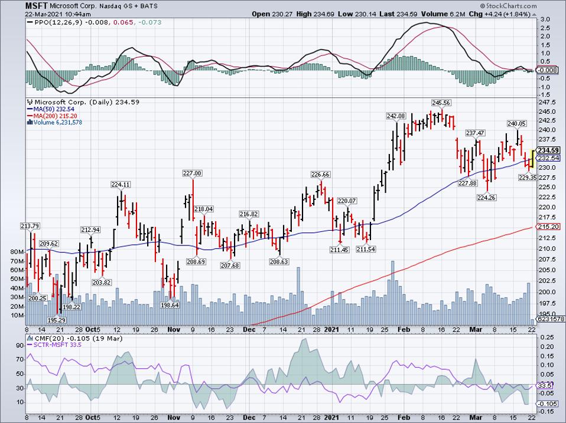Click the yellow highlighted latest price candle

533,159
